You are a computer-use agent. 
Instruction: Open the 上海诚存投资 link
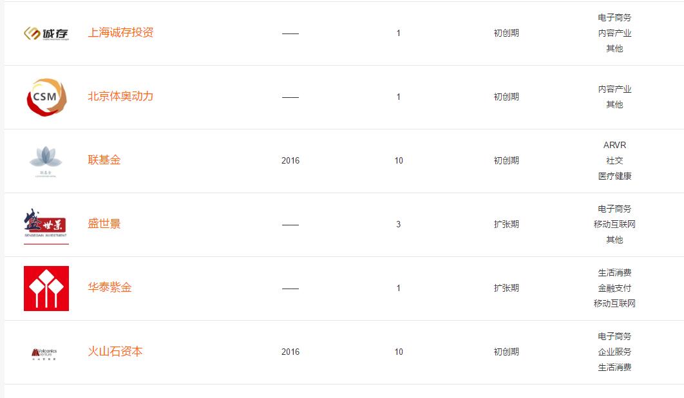click(121, 33)
